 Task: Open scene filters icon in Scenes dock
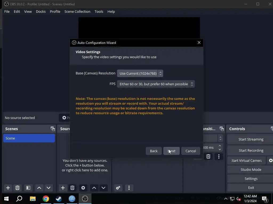point(28,188)
